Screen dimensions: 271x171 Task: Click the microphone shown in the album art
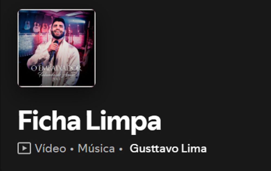pos(53,51)
